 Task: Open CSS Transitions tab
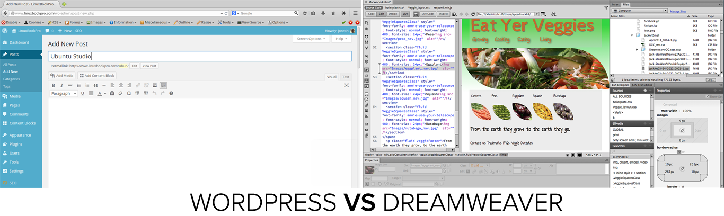pos(642,85)
